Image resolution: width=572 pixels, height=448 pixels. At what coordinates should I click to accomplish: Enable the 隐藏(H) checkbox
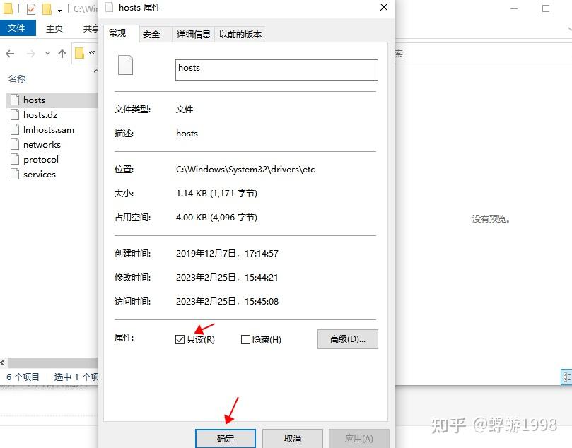click(245, 340)
